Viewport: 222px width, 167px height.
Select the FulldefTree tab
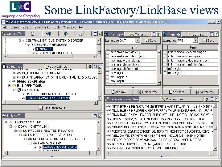[13, 66]
